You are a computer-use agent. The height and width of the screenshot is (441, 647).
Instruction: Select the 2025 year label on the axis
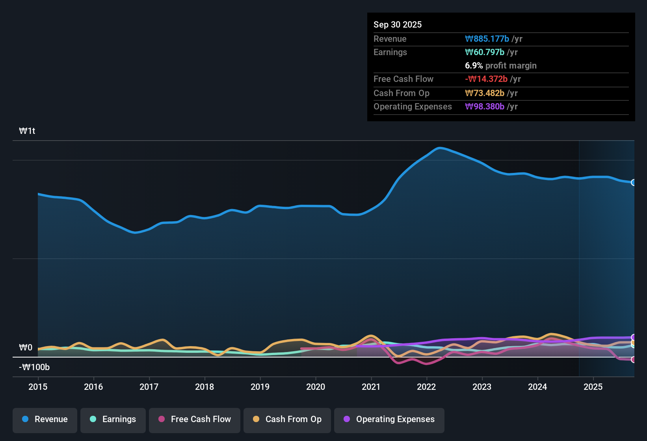593,387
